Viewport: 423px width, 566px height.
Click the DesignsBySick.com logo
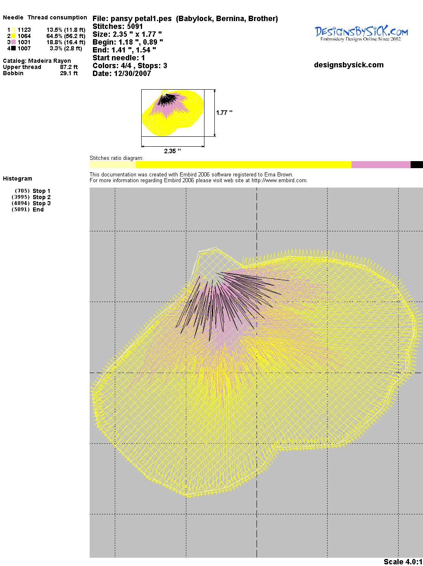(361, 33)
